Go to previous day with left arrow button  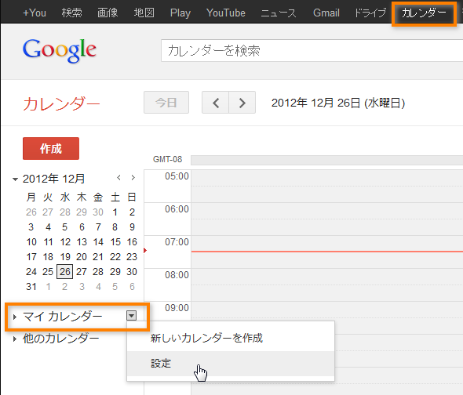[x=216, y=103]
